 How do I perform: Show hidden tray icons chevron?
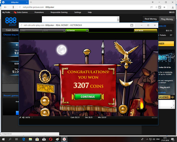[x=147, y=139]
